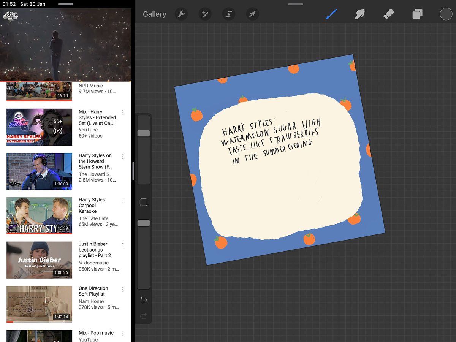Open options for Mix - Harry Styles Extended Set
This screenshot has height=342, width=456.
tap(123, 112)
